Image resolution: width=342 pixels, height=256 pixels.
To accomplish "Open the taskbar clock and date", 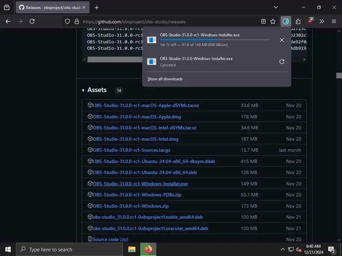I will point(313,249).
